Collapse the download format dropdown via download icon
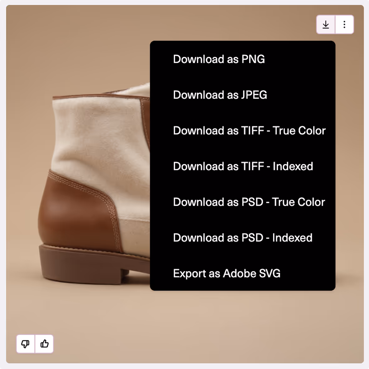 pos(326,25)
